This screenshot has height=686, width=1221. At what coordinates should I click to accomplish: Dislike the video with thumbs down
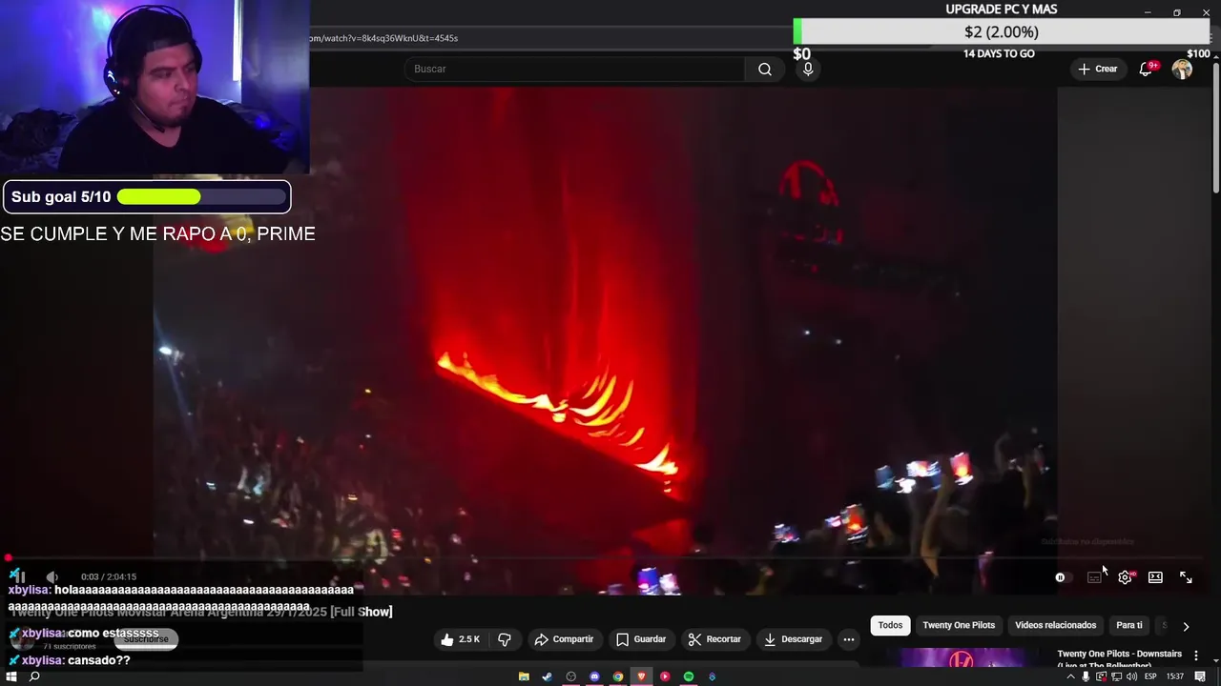[x=506, y=639]
